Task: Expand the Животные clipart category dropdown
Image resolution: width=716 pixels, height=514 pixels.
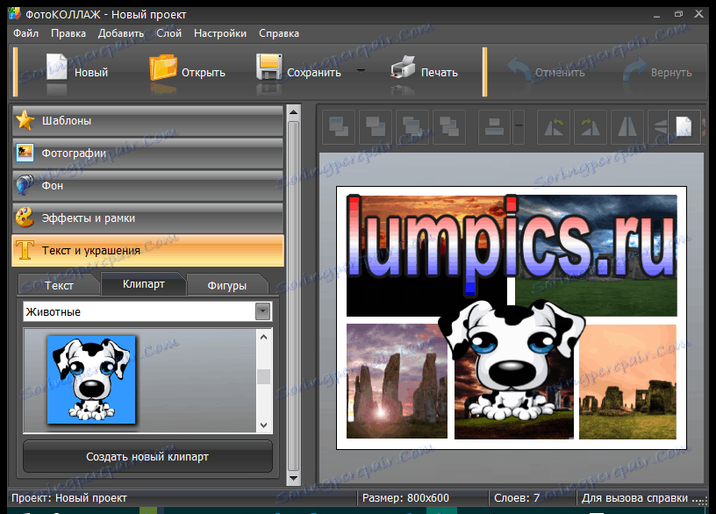Action: coord(262,311)
